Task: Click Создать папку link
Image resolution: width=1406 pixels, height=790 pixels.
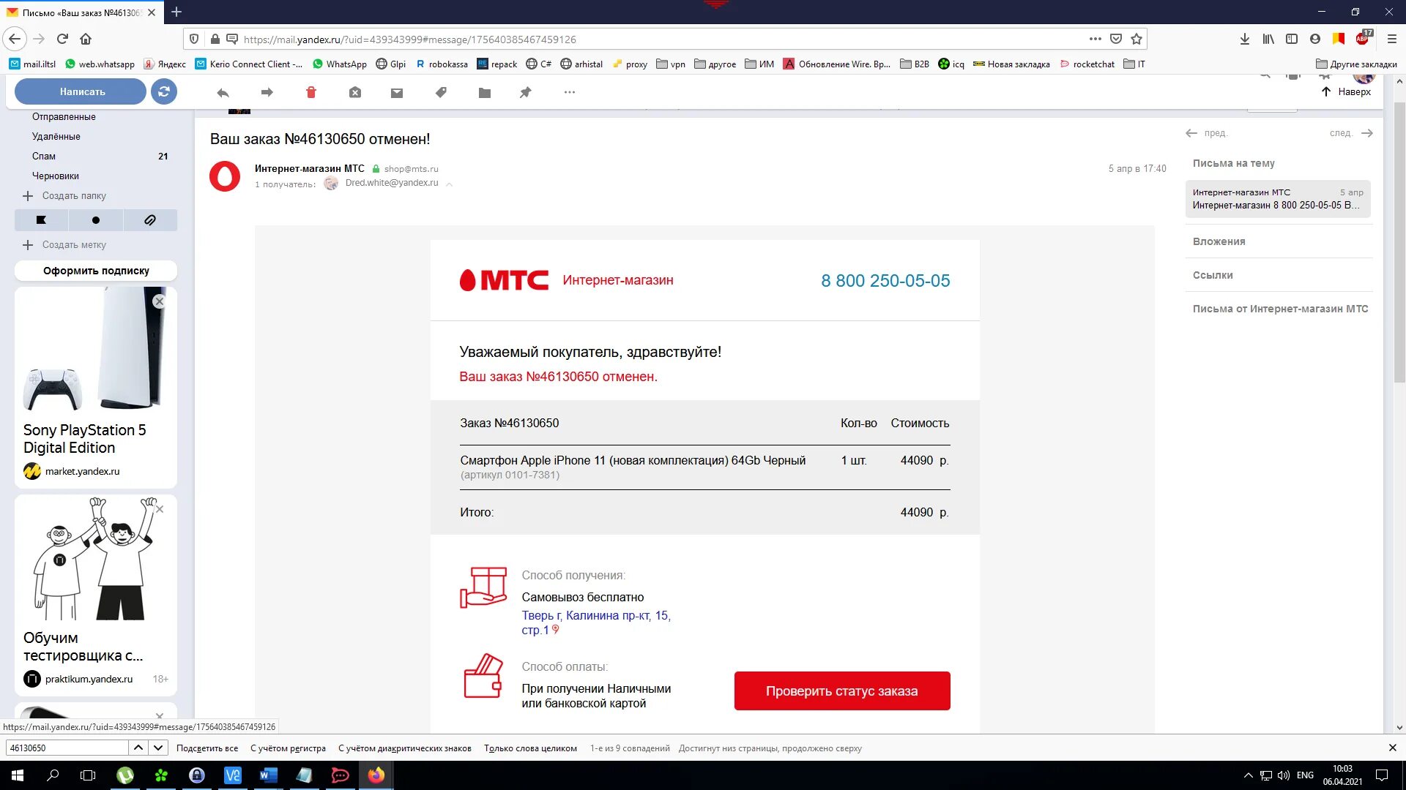Action: (73, 195)
